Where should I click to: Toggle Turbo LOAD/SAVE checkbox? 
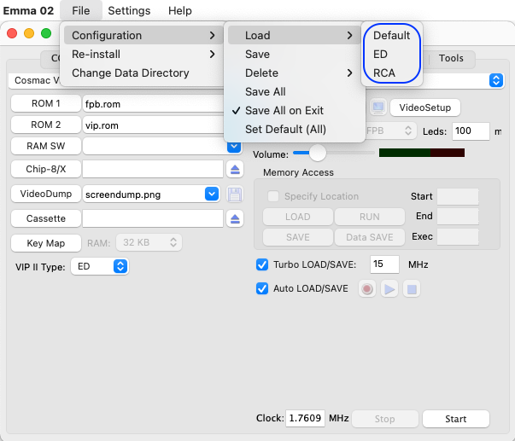[262, 264]
